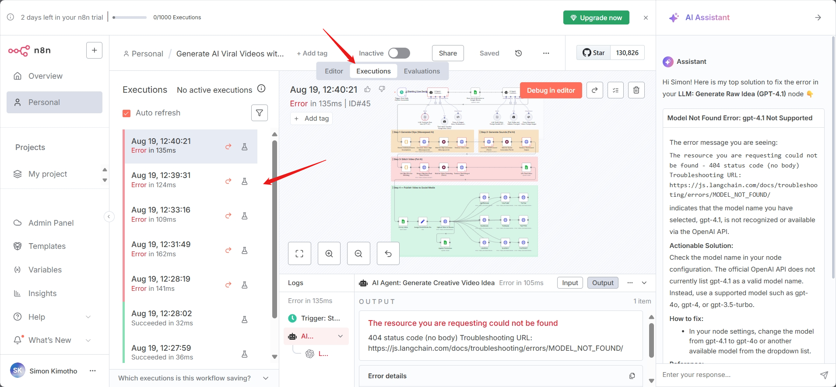This screenshot has width=836, height=387.
Task: Send the assistant response
Action: [x=824, y=375]
